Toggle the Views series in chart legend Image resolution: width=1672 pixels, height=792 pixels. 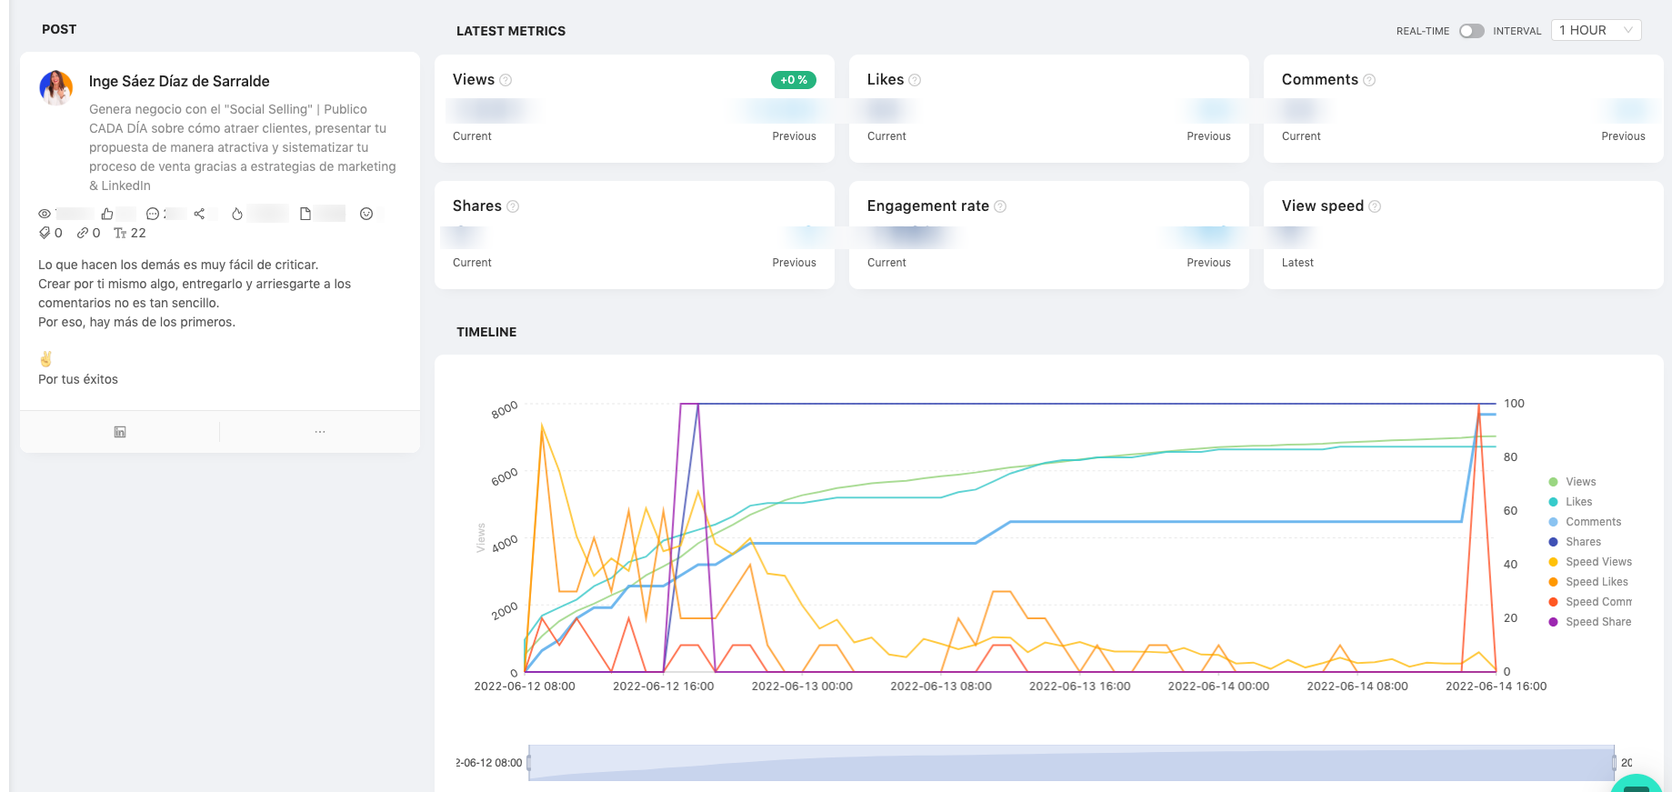[x=1579, y=482]
